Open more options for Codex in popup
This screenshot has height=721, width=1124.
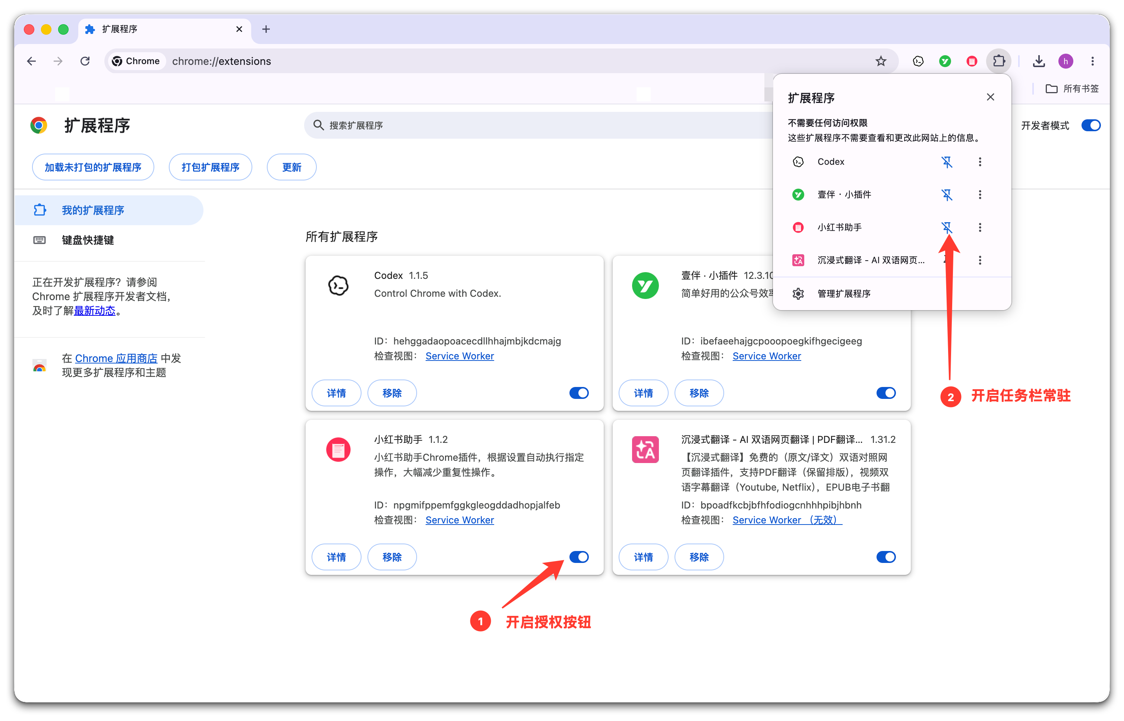[980, 162]
